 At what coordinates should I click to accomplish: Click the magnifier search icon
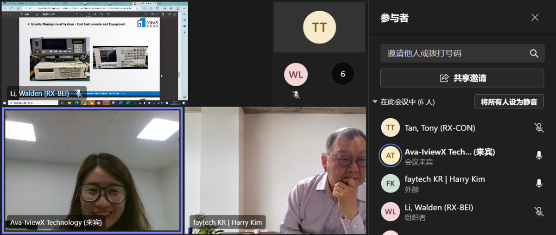click(x=534, y=53)
